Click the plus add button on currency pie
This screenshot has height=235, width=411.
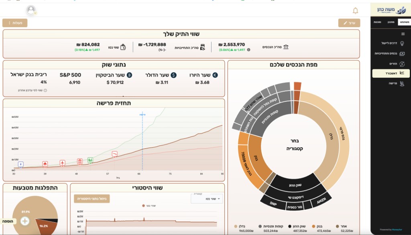[x=24, y=221]
